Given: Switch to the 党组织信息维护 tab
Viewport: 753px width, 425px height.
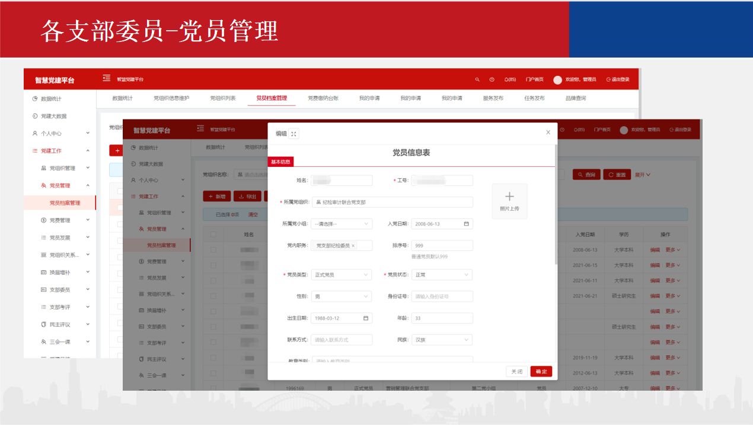Looking at the screenshot, I should point(171,98).
